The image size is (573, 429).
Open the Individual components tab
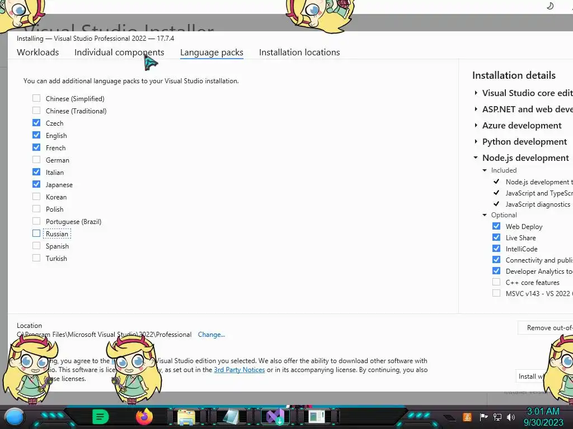pyautogui.click(x=119, y=52)
